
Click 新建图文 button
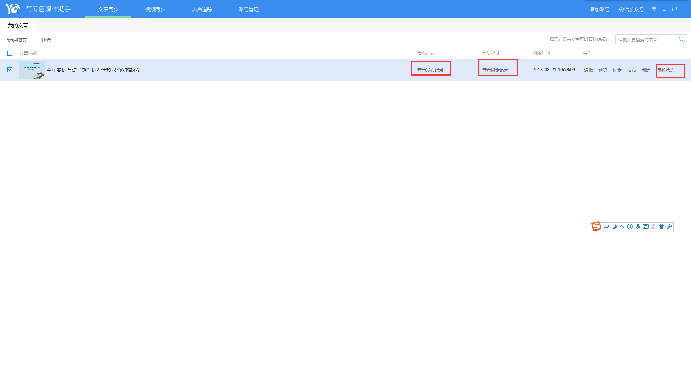(17, 40)
